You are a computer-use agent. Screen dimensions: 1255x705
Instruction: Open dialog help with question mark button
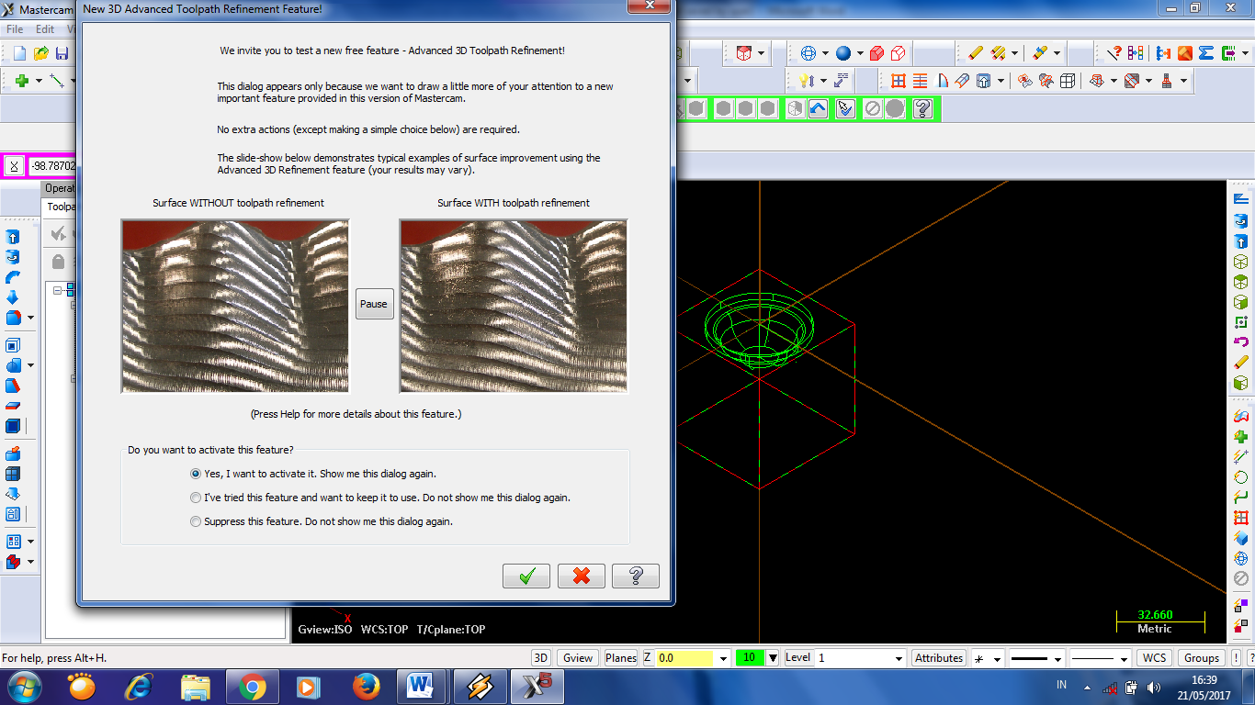coord(636,576)
